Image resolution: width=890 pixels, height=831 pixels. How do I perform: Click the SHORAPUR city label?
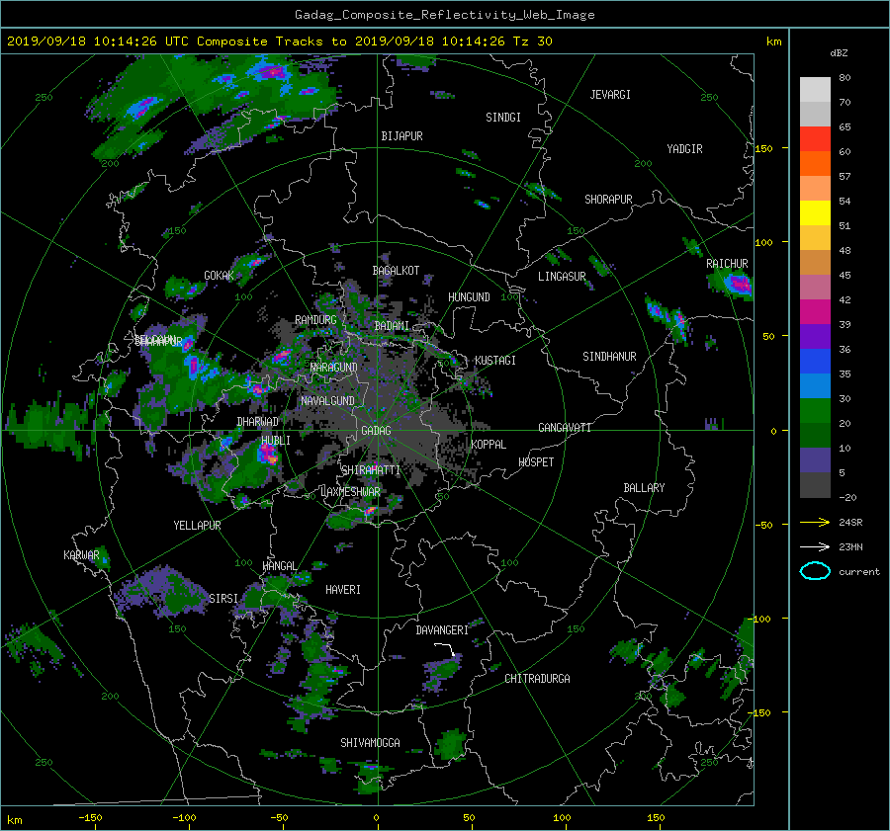click(608, 200)
